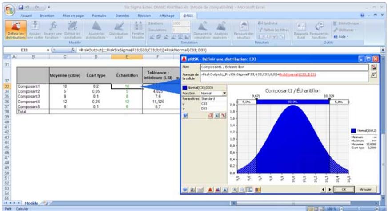Open the Révision ribbon tab
This screenshot has width=388, height=211.
pos(144,16)
